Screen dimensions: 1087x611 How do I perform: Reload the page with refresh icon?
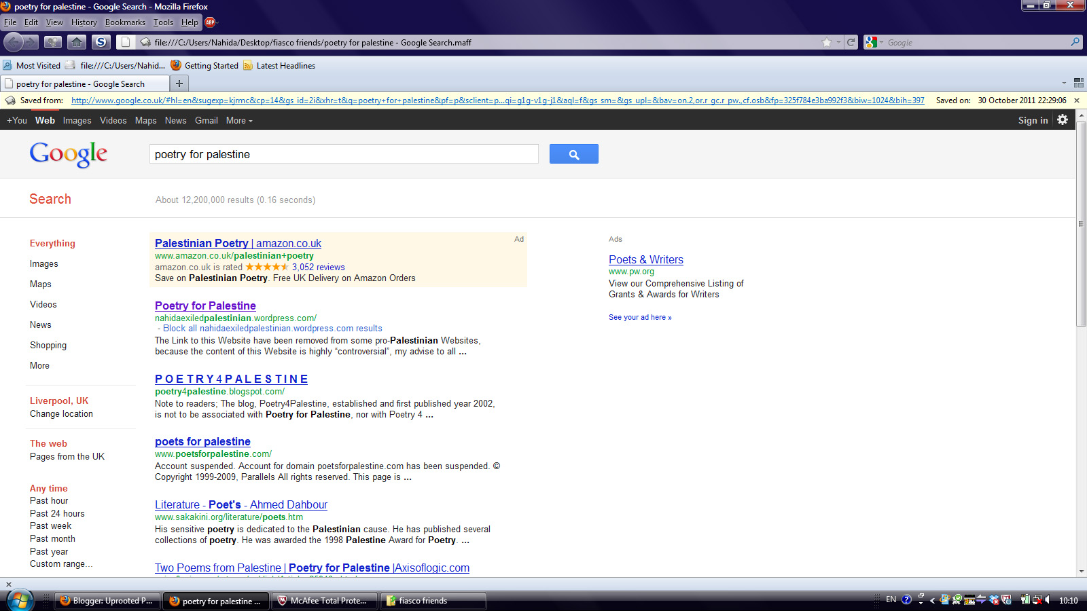(x=851, y=42)
